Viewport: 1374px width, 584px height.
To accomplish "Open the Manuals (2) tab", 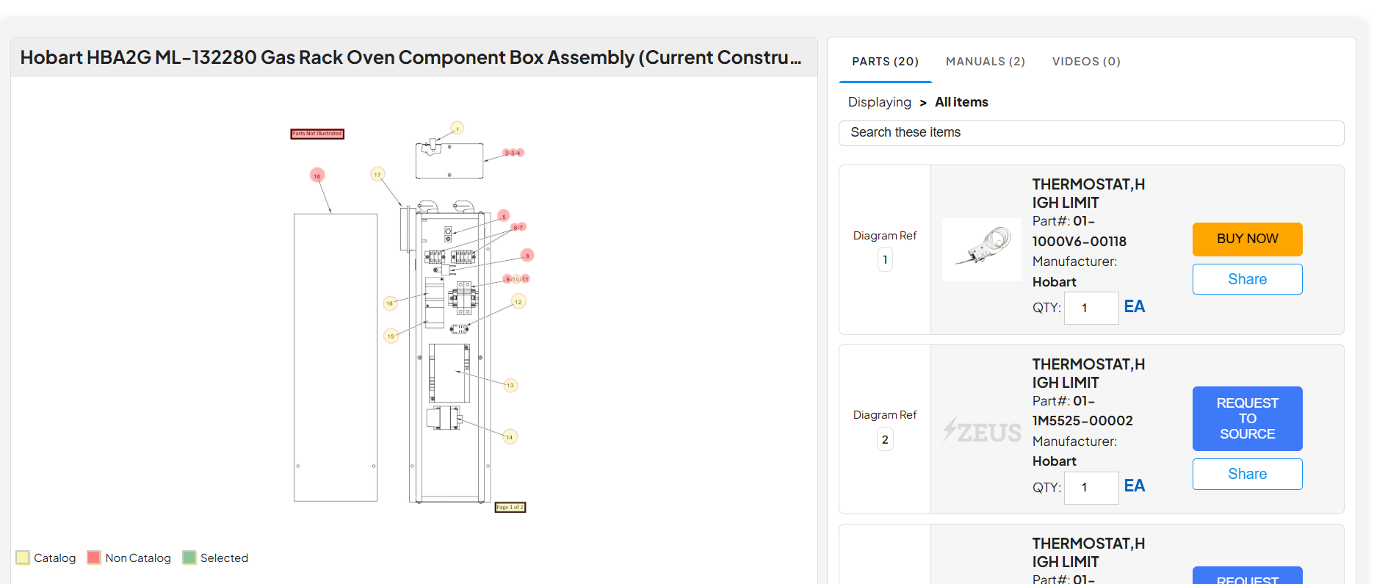I will click(x=985, y=61).
